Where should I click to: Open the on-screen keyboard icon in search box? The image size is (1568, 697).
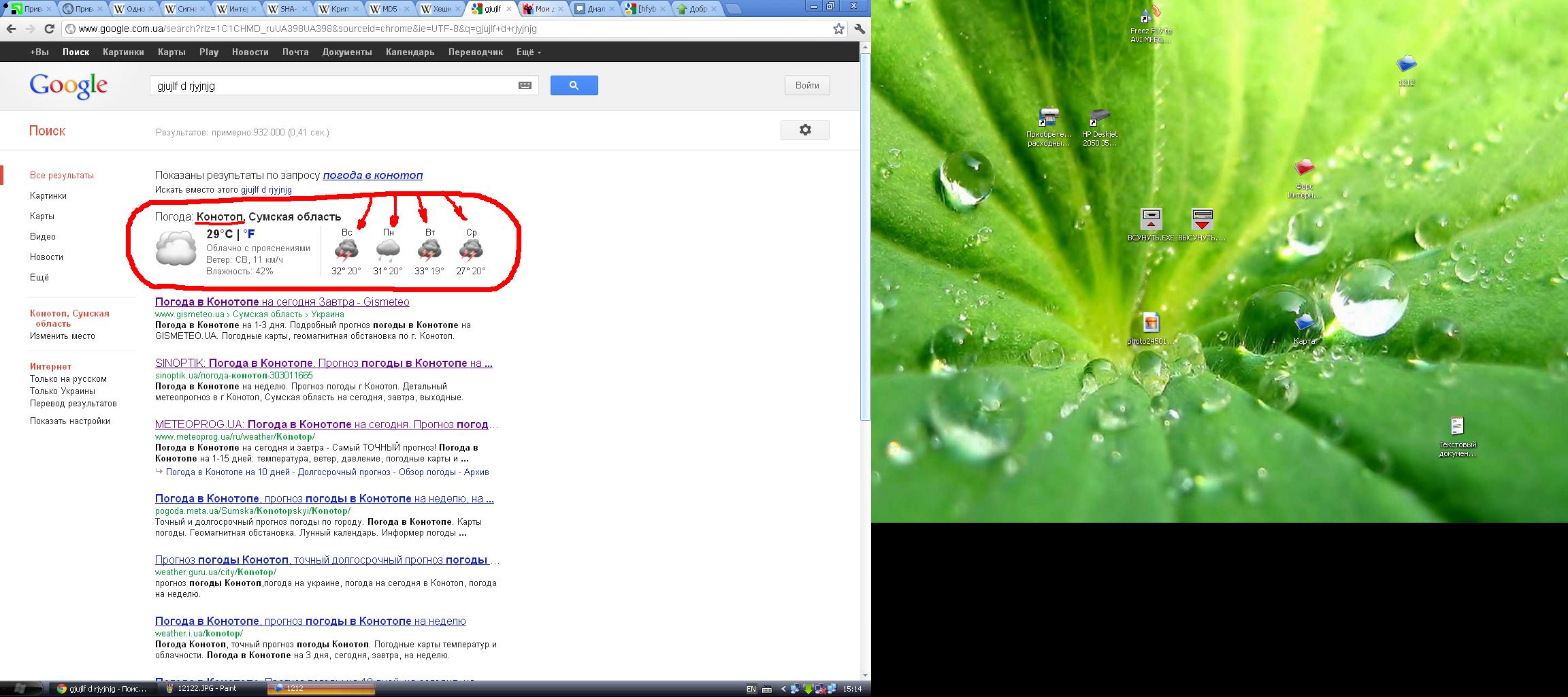click(x=525, y=86)
